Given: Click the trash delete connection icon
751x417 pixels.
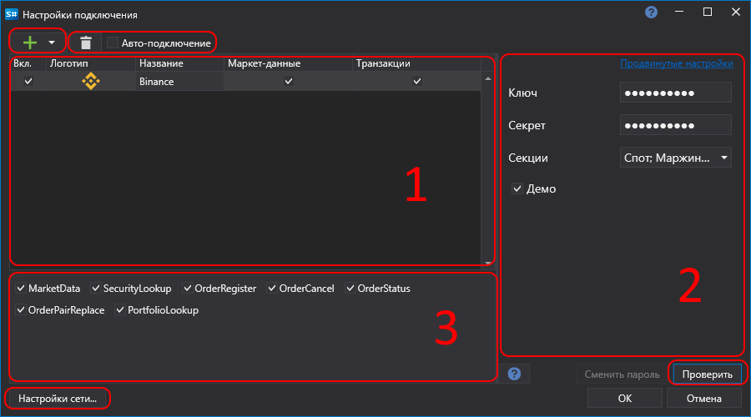Looking at the screenshot, I should click(86, 43).
